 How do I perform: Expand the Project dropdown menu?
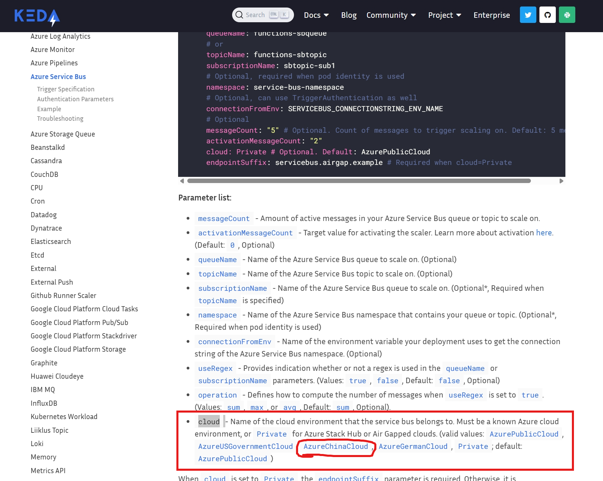click(x=445, y=15)
